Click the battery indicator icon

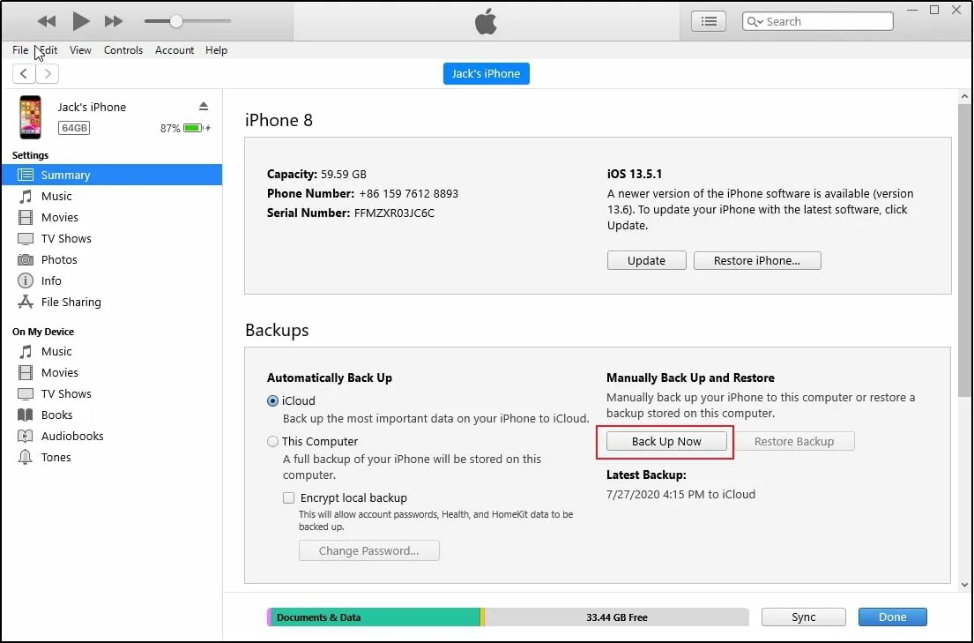pos(195,128)
